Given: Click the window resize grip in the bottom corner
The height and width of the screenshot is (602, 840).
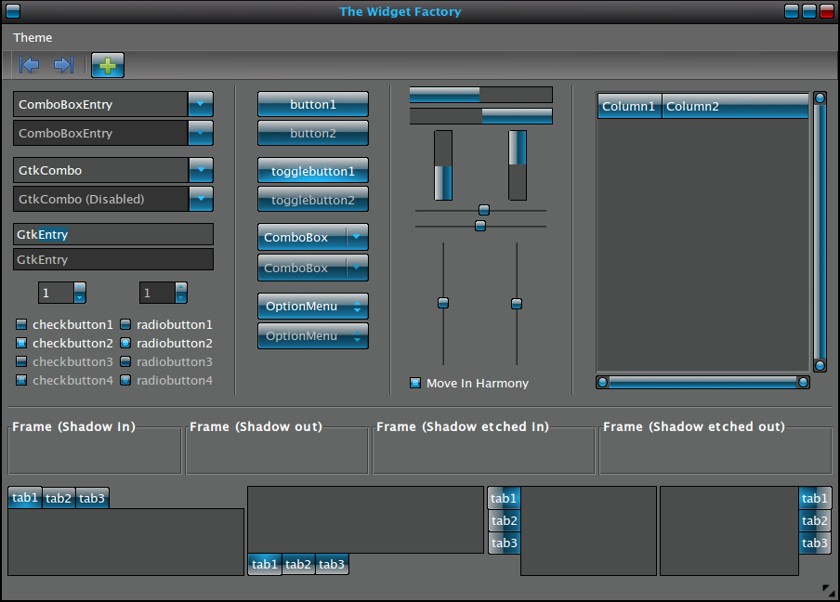Looking at the screenshot, I should coord(828,591).
